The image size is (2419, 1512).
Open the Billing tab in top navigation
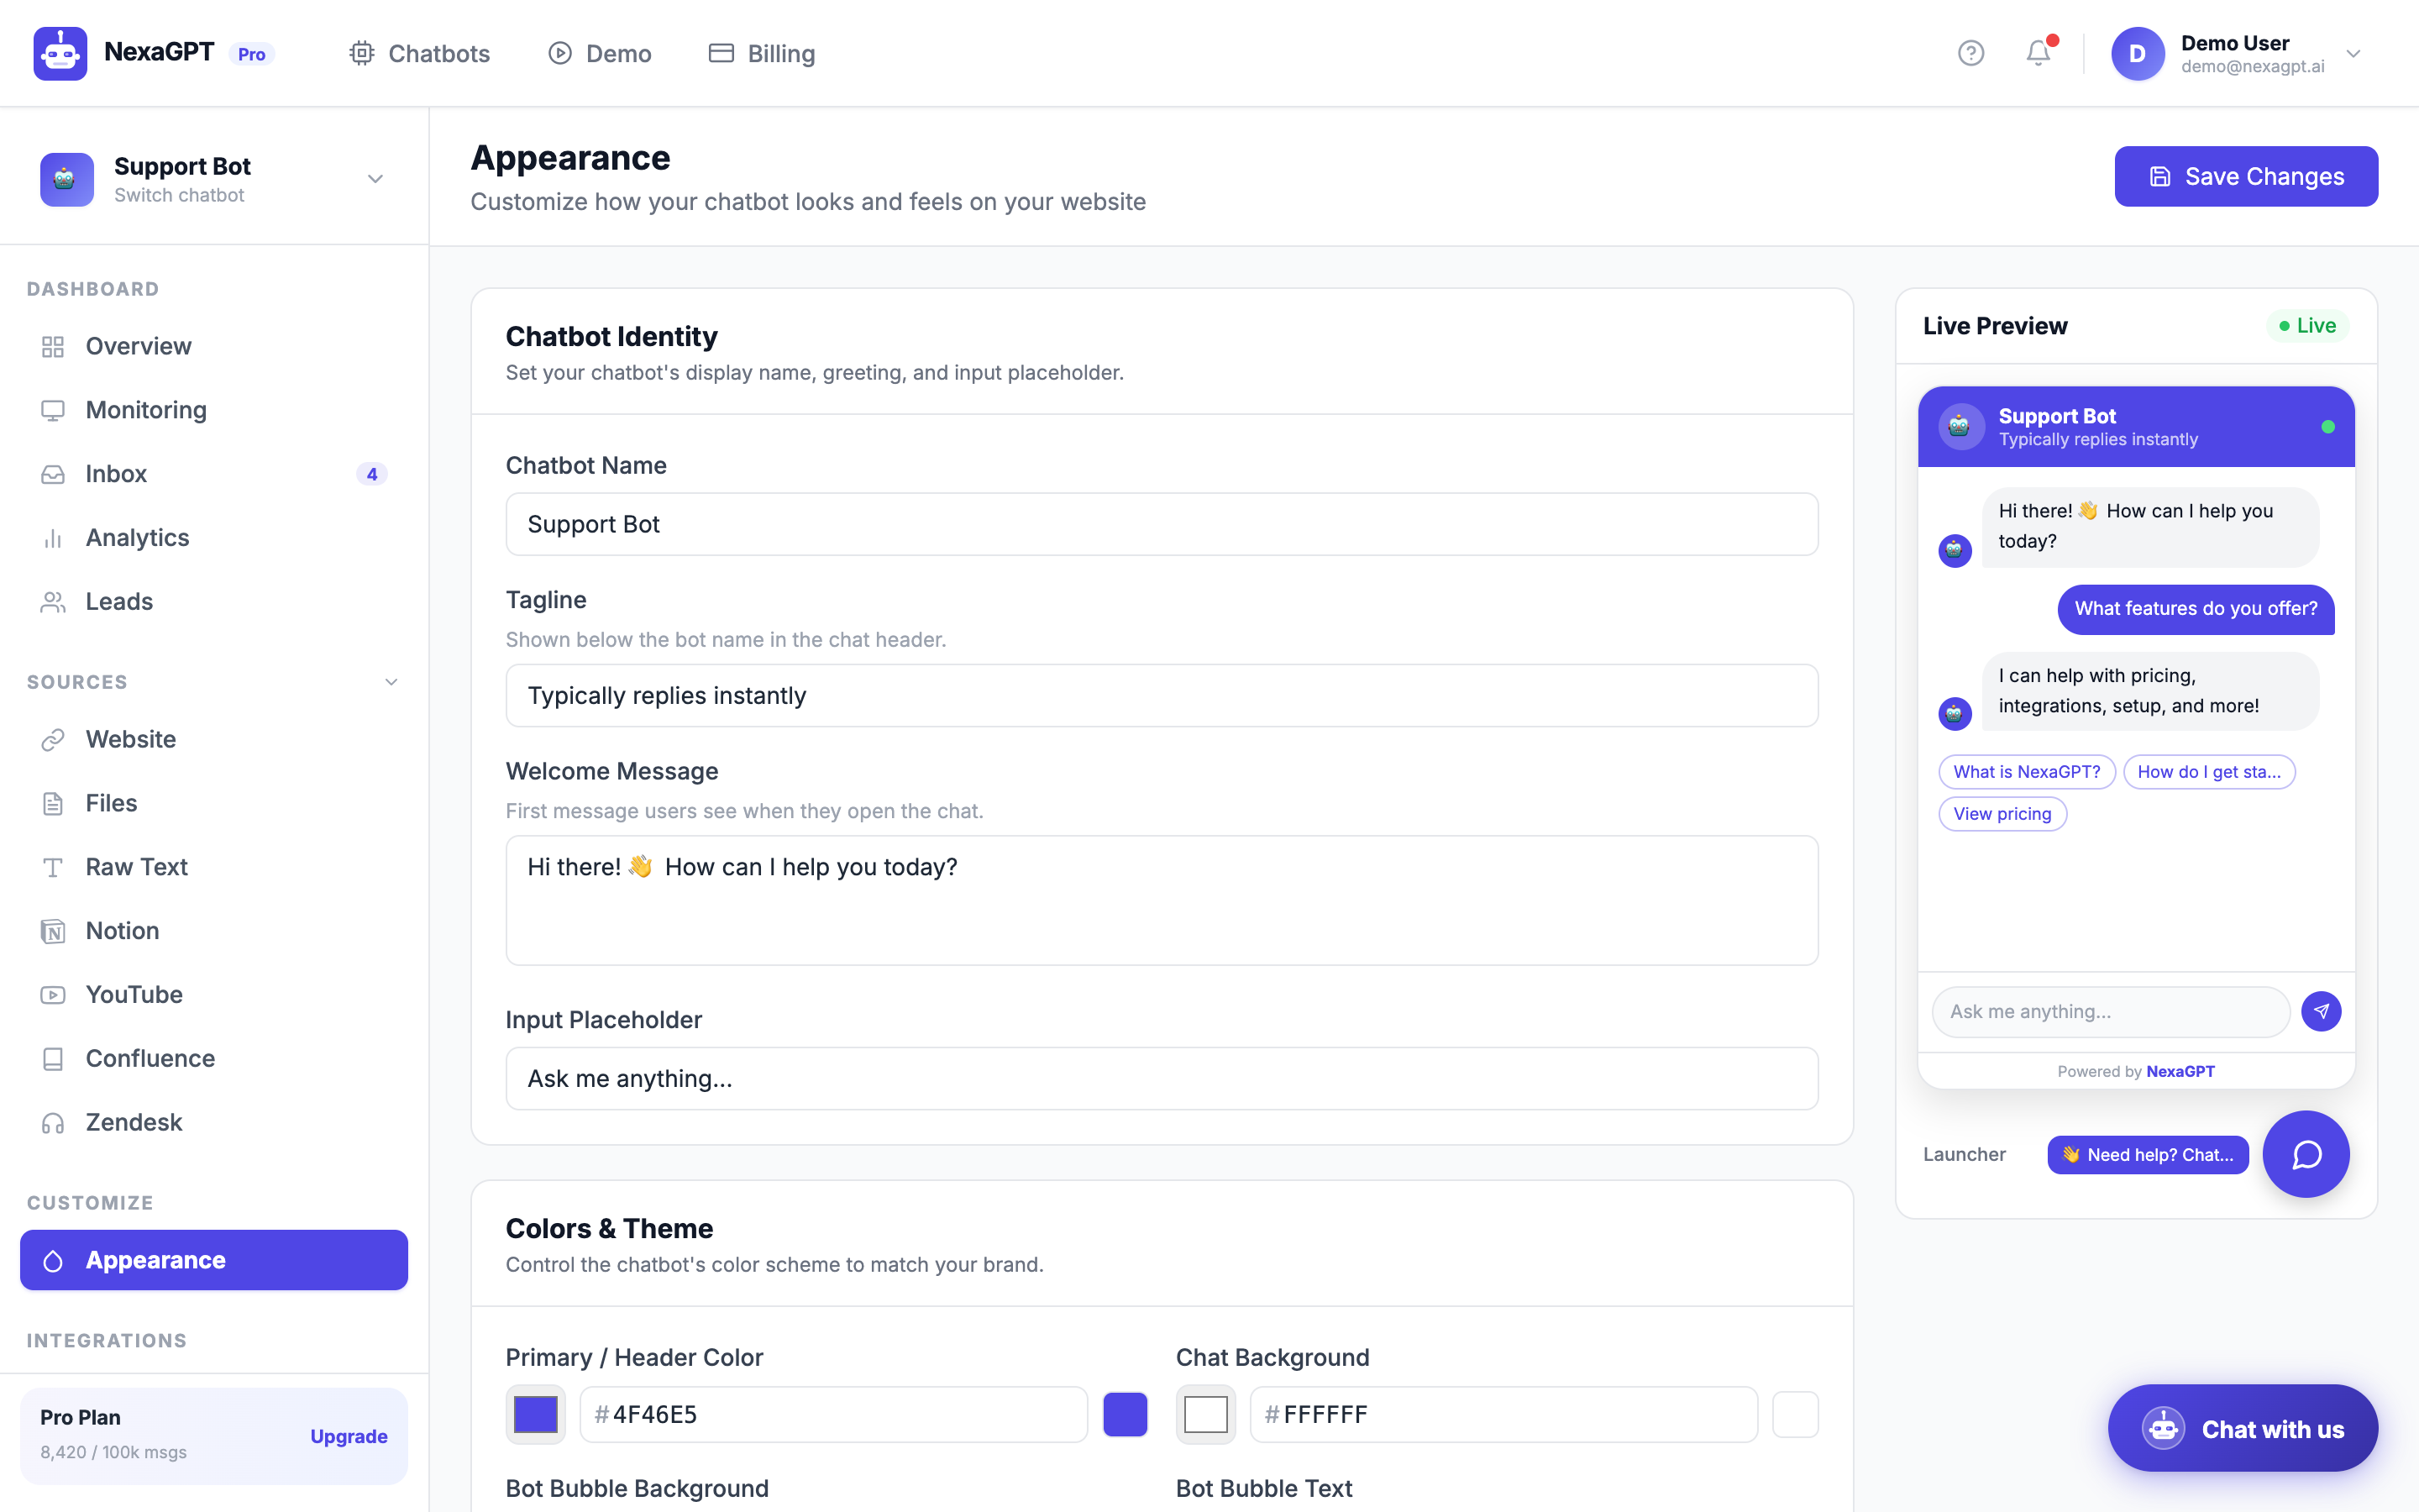[762, 53]
